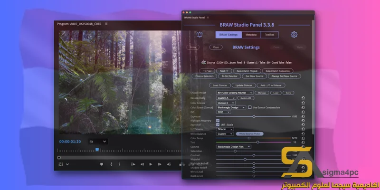
Task: Switch to the ToolBox tab
Action: (x=269, y=35)
